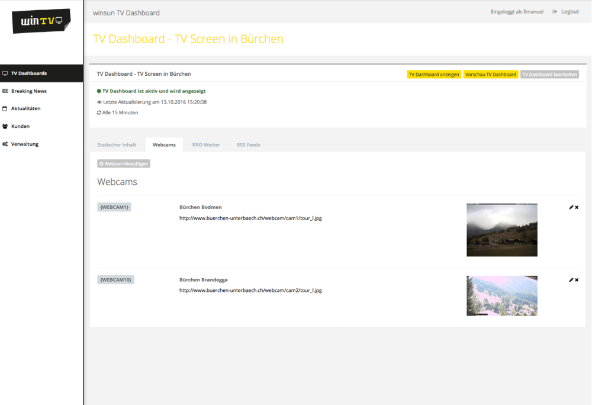592x405 pixels.
Task: Switch to the RRO Wetter tab
Action: [206, 145]
